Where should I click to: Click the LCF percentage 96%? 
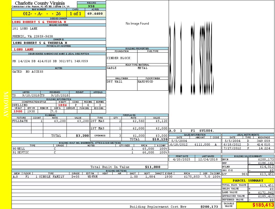coord(244,174)
